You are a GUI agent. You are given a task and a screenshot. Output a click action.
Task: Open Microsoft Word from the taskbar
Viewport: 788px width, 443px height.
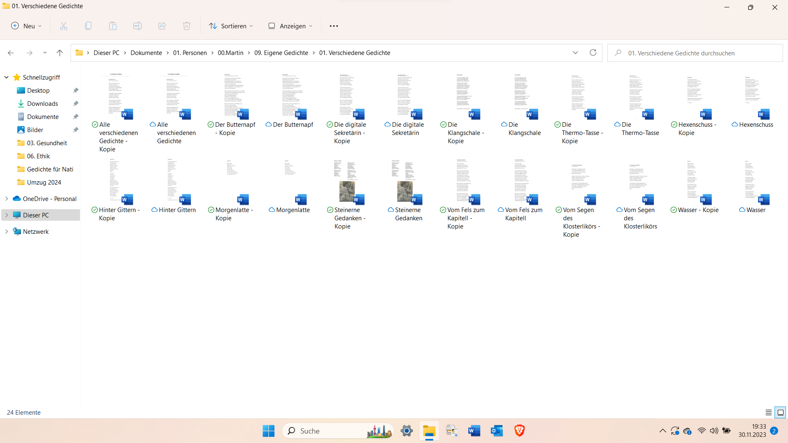(474, 431)
